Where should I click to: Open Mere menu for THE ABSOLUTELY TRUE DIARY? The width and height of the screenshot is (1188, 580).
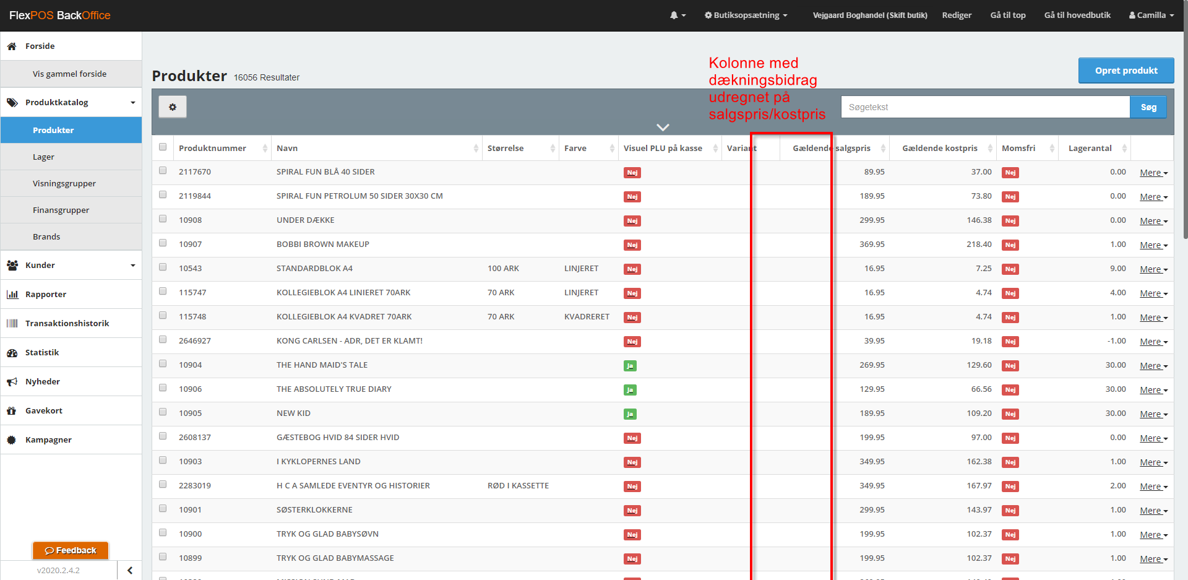click(1153, 390)
